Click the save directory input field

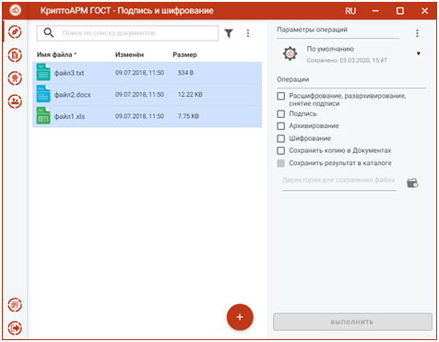[339, 181]
